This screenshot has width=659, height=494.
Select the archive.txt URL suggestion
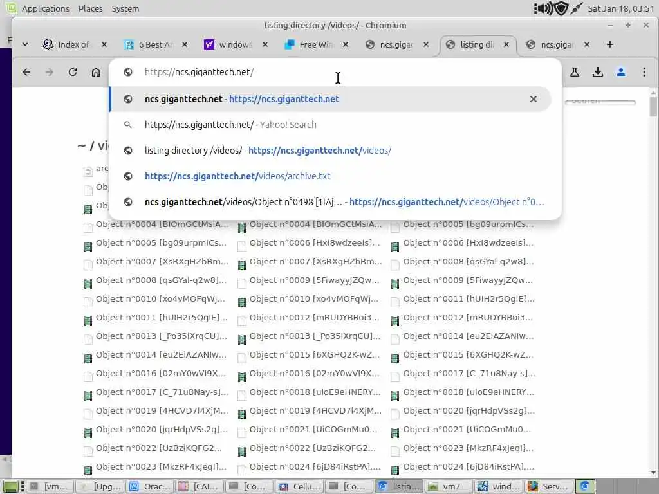pos(330,176)
